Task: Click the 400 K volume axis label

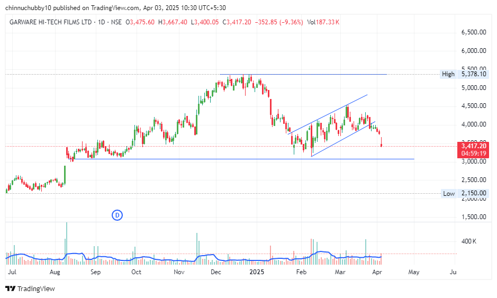Action: tap(469, 241)
